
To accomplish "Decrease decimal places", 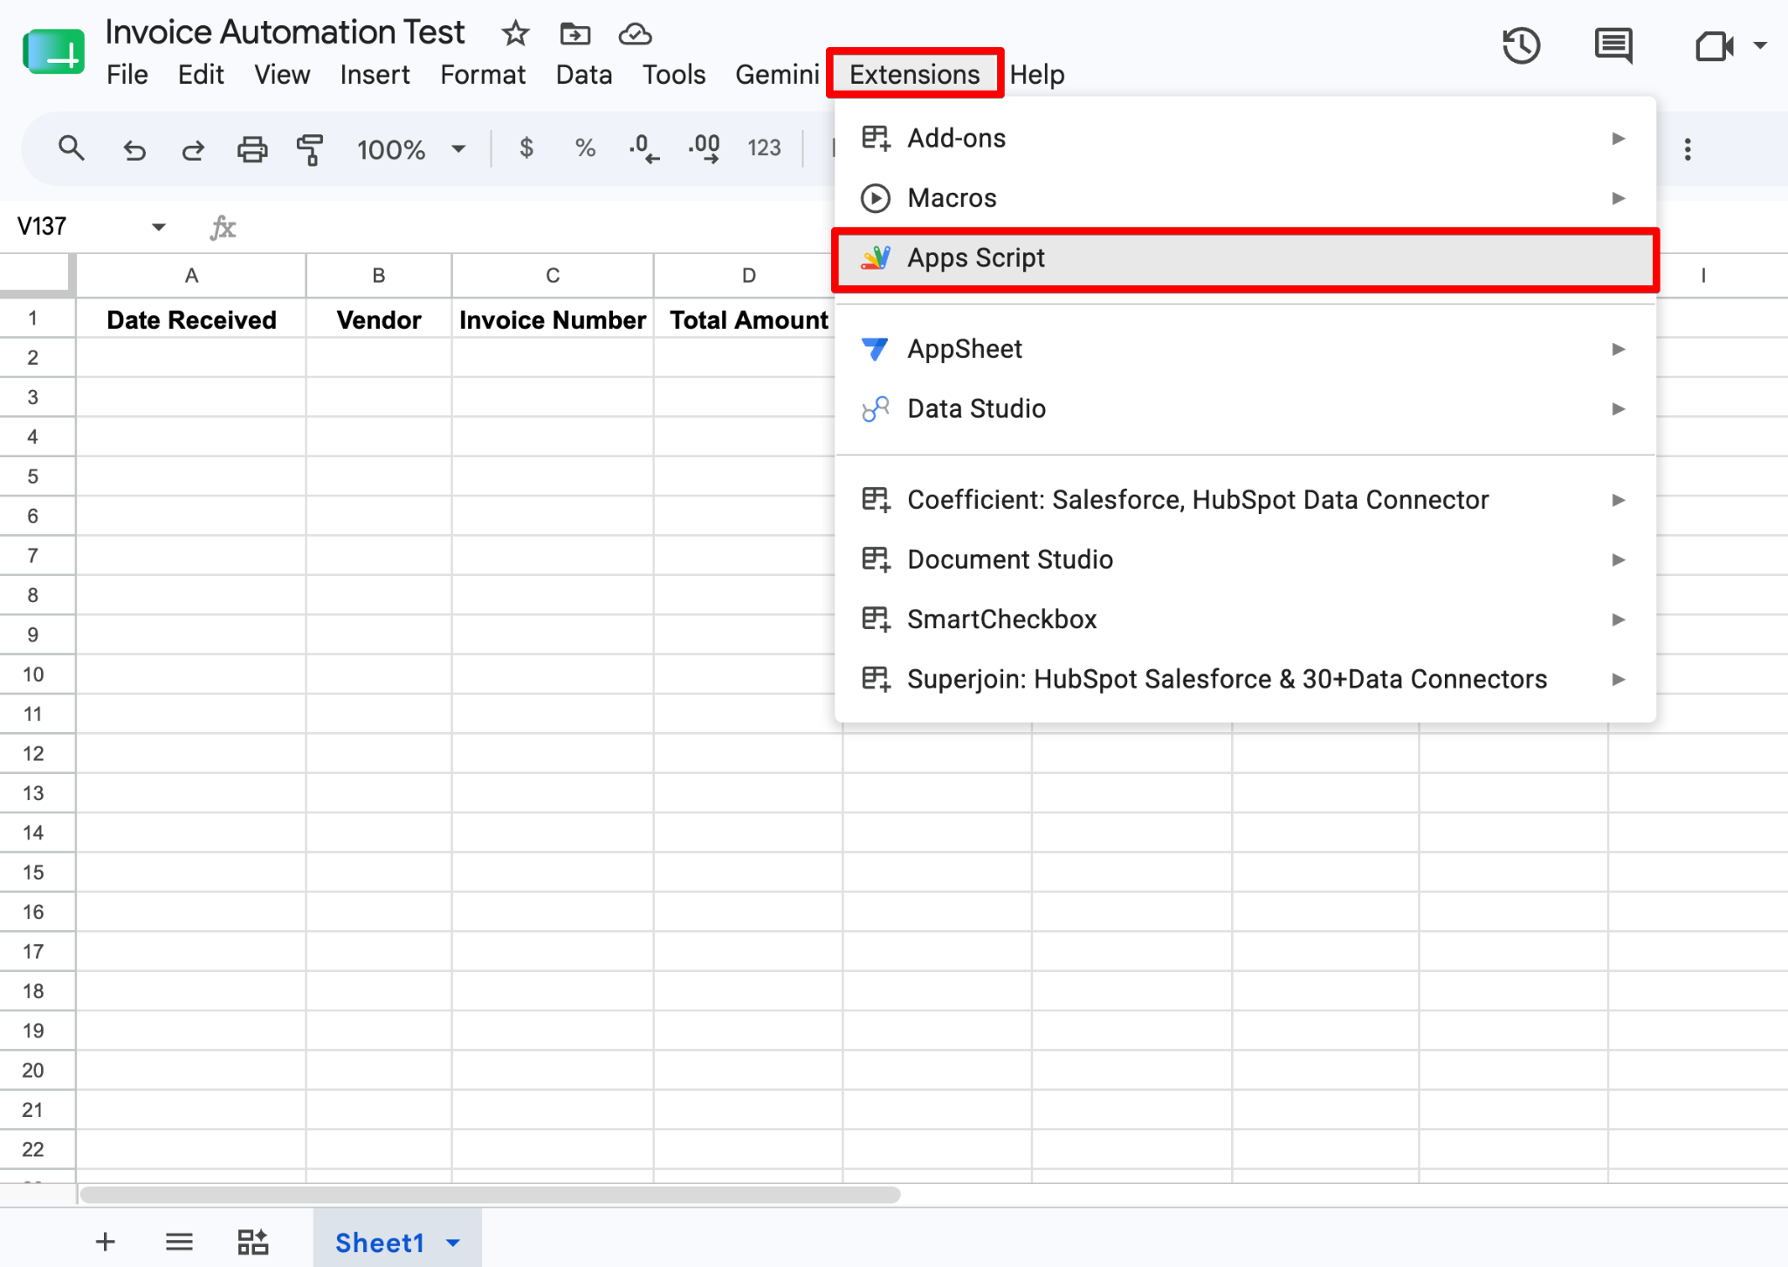I will pos(644,148).
